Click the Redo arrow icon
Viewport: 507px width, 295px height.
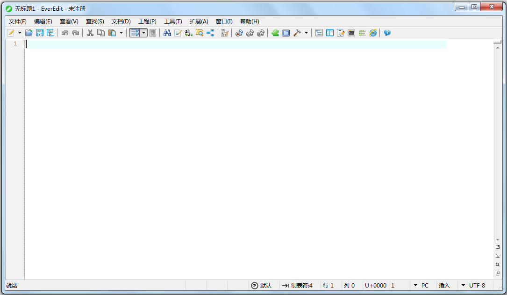click(76, 33)
